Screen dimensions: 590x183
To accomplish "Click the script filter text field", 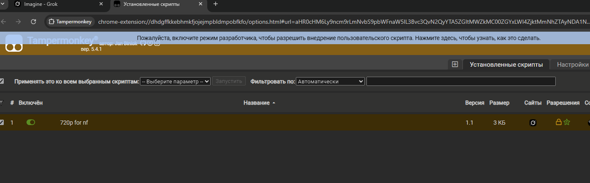I will [461, 81].
